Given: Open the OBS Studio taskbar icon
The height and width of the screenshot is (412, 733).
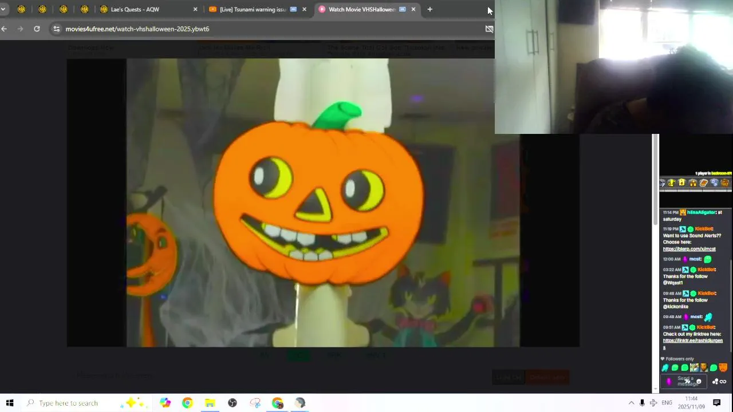Looking at the screenshot, I should tap(232, 403).
